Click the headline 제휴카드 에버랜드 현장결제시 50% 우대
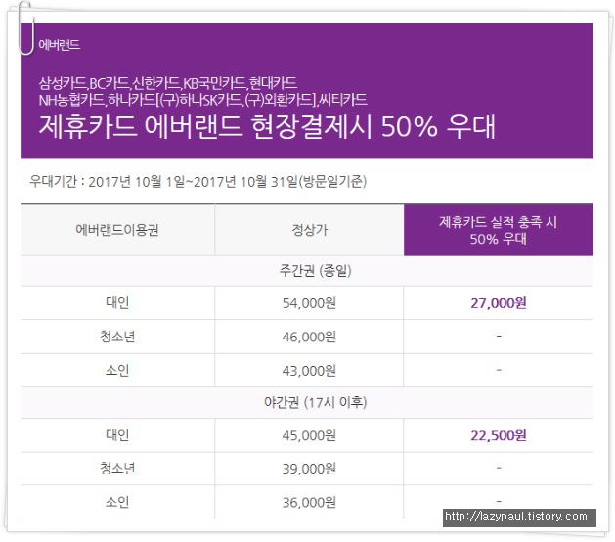 pyautogui.click(x=267, y=126)
